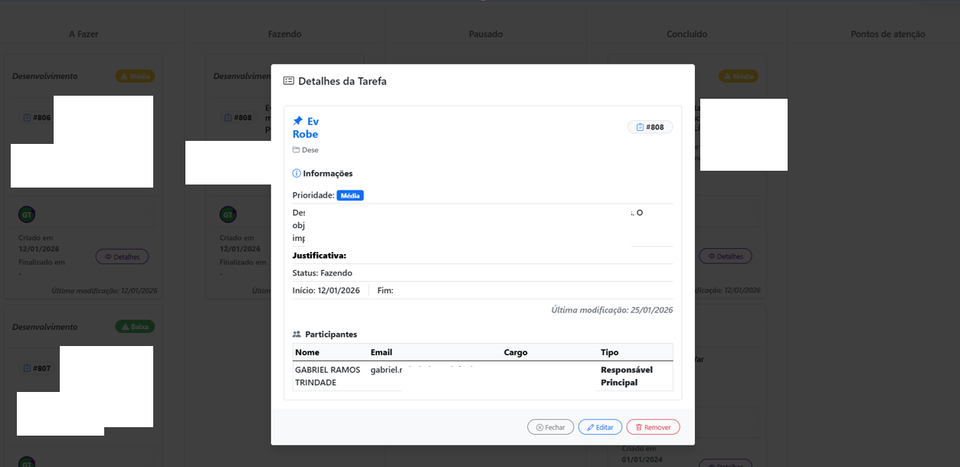Click the green Baixa badge on card #807

pos(136,326)
